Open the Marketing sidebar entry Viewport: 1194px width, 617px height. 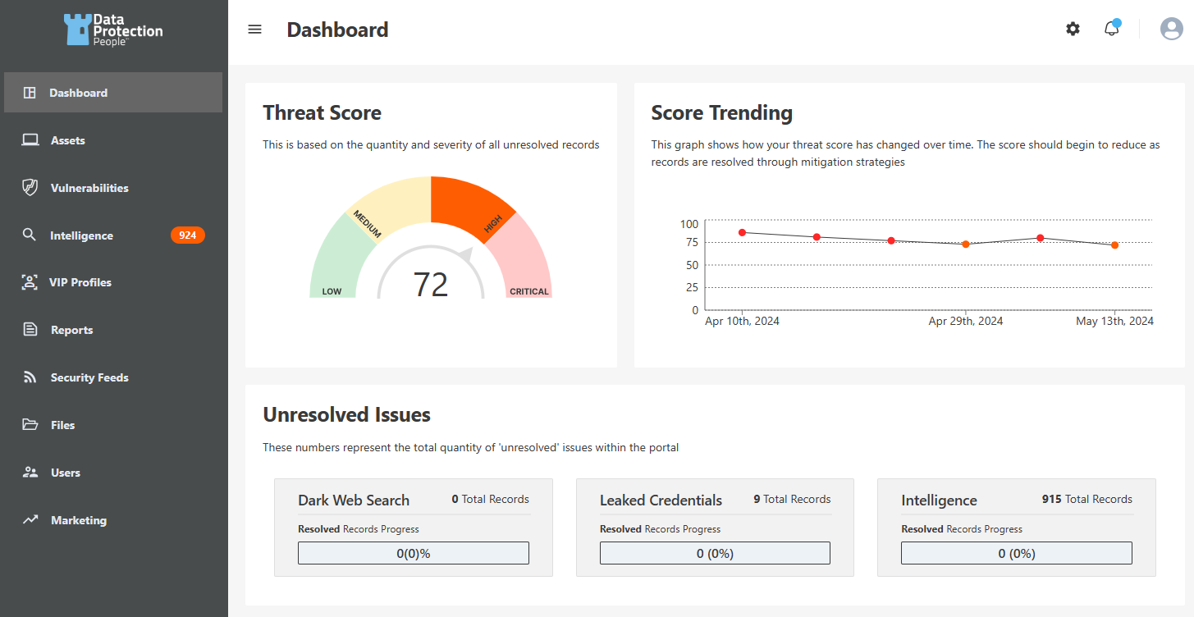pos(78,520)
